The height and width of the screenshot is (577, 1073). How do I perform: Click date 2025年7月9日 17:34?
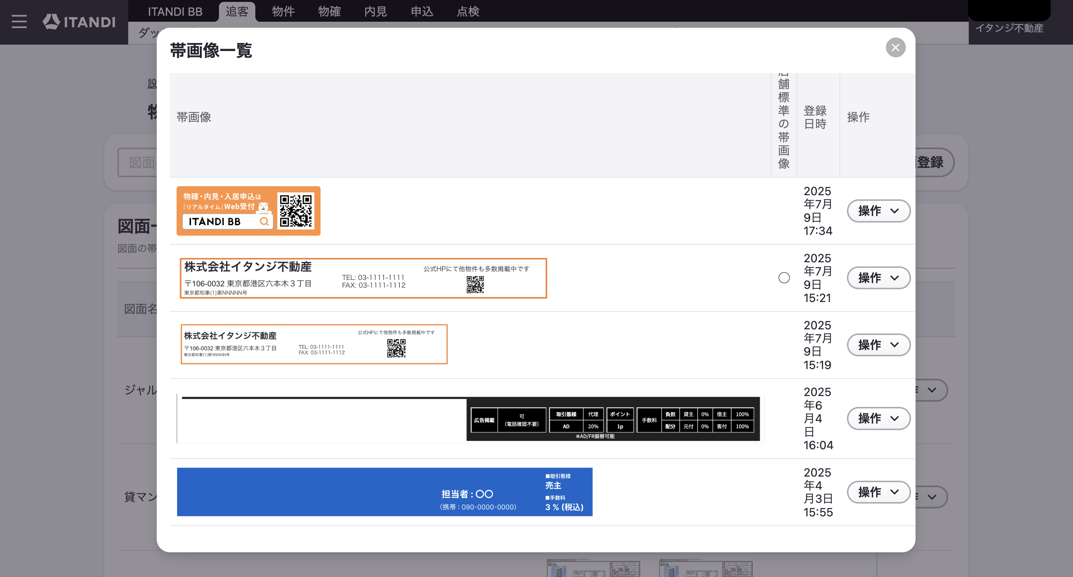click(x=818, y=211)
